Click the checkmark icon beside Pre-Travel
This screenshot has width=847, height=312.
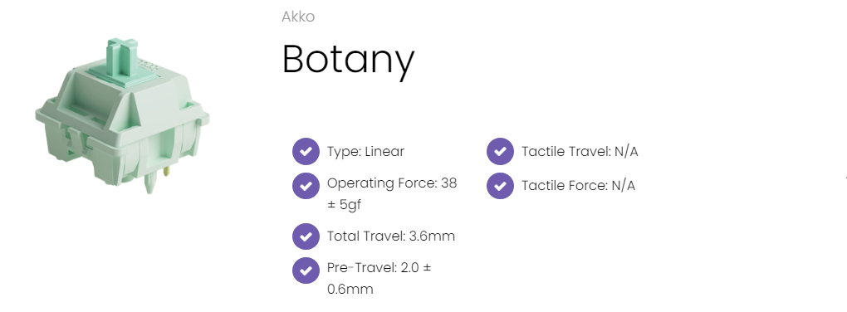[x=306, y=271]
